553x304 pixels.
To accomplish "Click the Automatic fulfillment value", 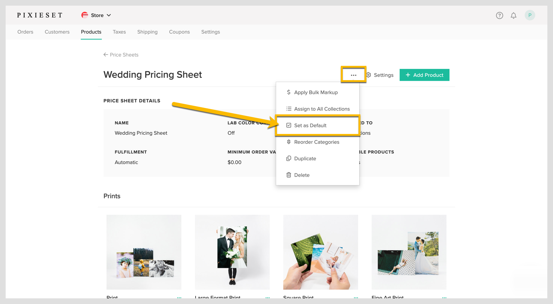I will 126,162.
